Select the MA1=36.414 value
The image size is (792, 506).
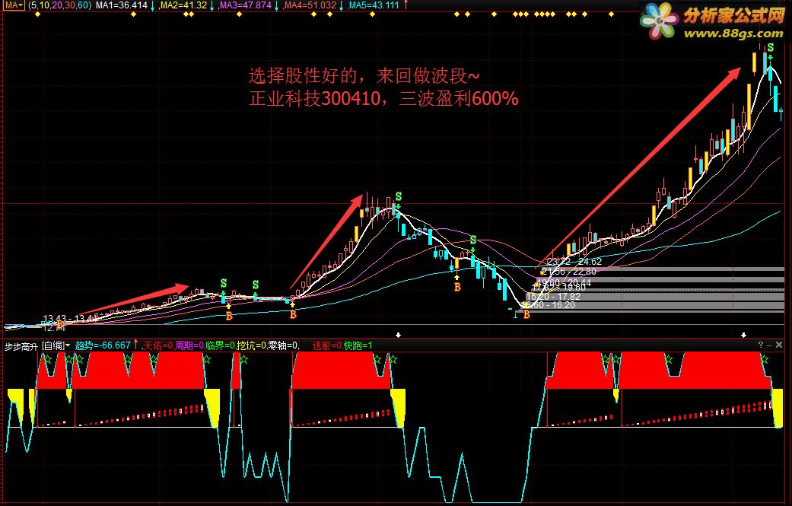pyautogui.click(x=122, y=5)
